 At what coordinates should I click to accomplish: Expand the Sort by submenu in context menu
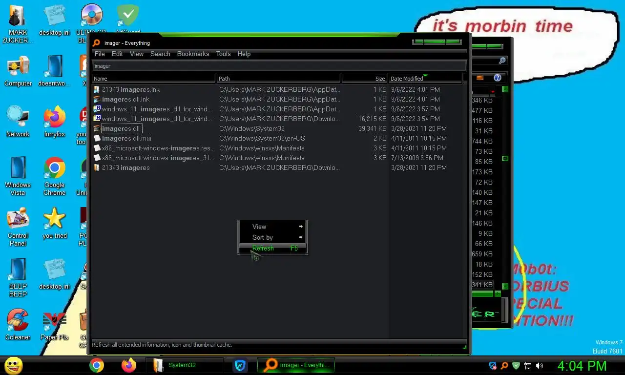tap(272, 237)
